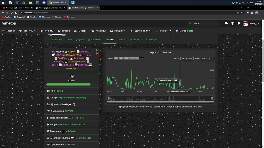This screenshot has height=148, width=264.
Task: Switch to the Достижения tab
Action: click(x=94, y=40)
